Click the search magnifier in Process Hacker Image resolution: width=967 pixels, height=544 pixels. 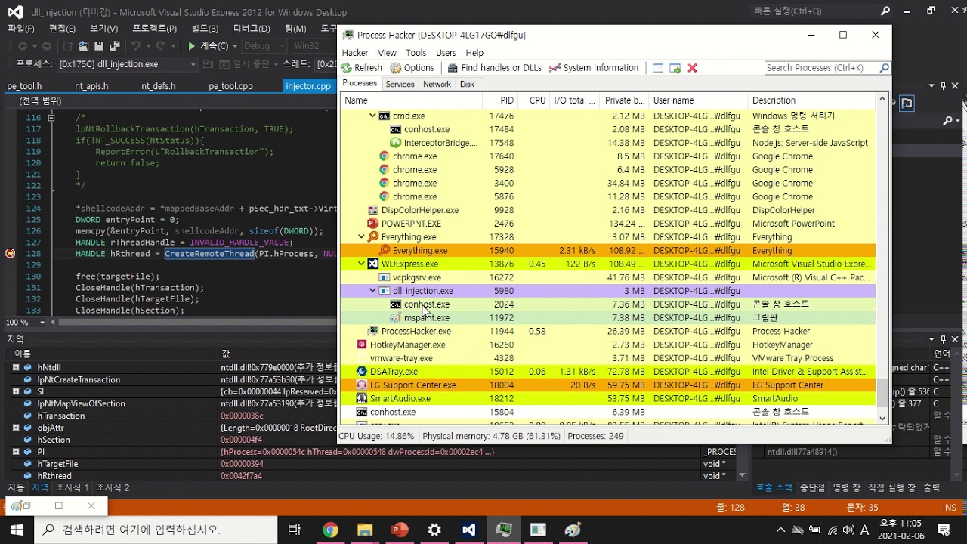[884, 68]
